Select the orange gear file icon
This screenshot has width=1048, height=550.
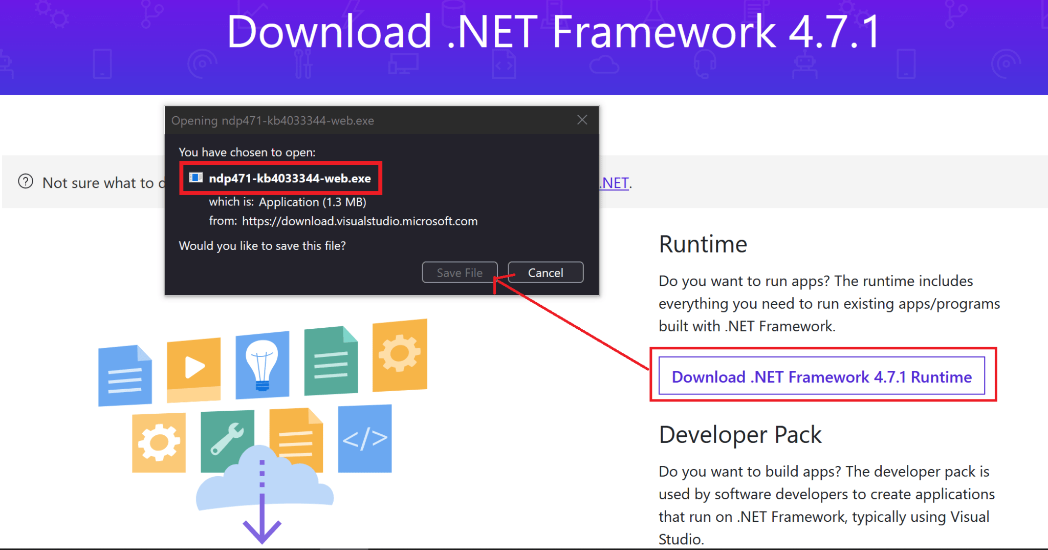pos(158,442)
